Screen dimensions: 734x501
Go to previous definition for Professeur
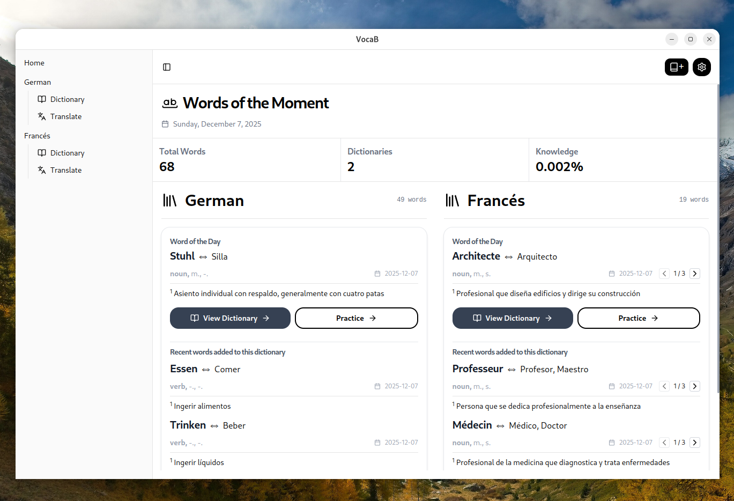[664, 386]
